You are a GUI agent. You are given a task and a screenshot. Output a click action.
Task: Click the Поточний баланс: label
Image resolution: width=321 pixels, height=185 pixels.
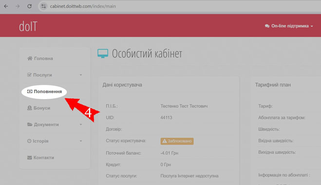(123, 153)
